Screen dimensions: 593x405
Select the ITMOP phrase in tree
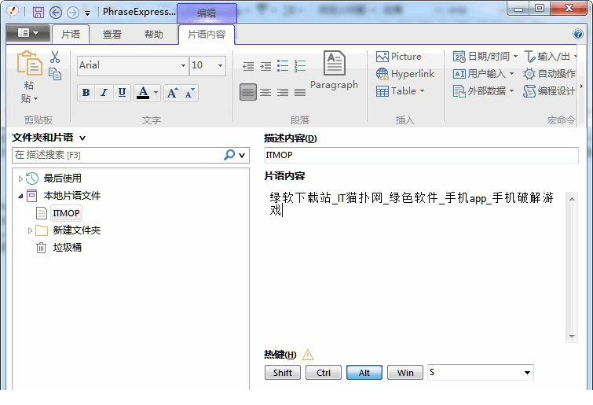66,213
